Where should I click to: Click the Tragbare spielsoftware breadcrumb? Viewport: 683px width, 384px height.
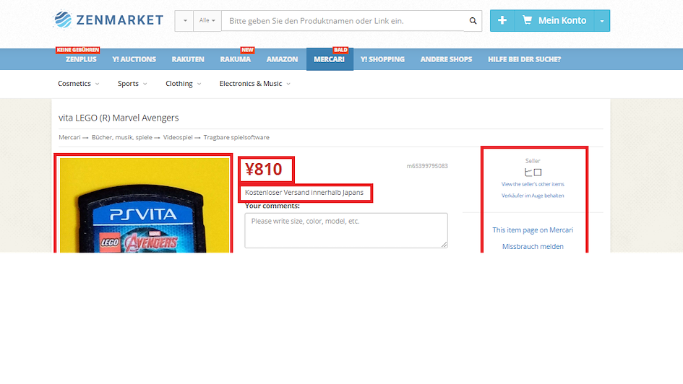click(236, 137)
